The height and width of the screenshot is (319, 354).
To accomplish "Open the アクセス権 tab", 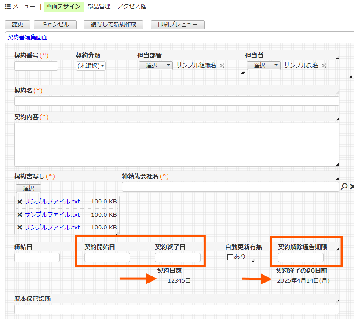I will [131, 7].
